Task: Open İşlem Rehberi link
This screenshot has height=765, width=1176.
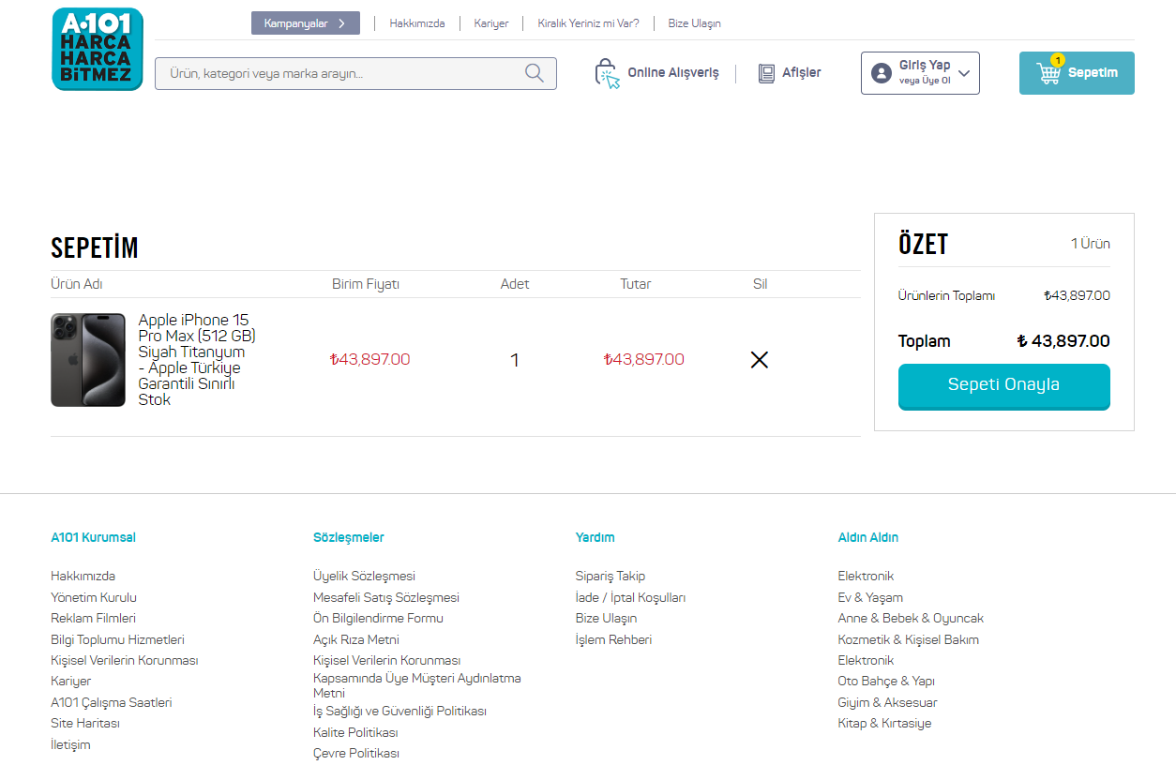Action: coord(613,639)
